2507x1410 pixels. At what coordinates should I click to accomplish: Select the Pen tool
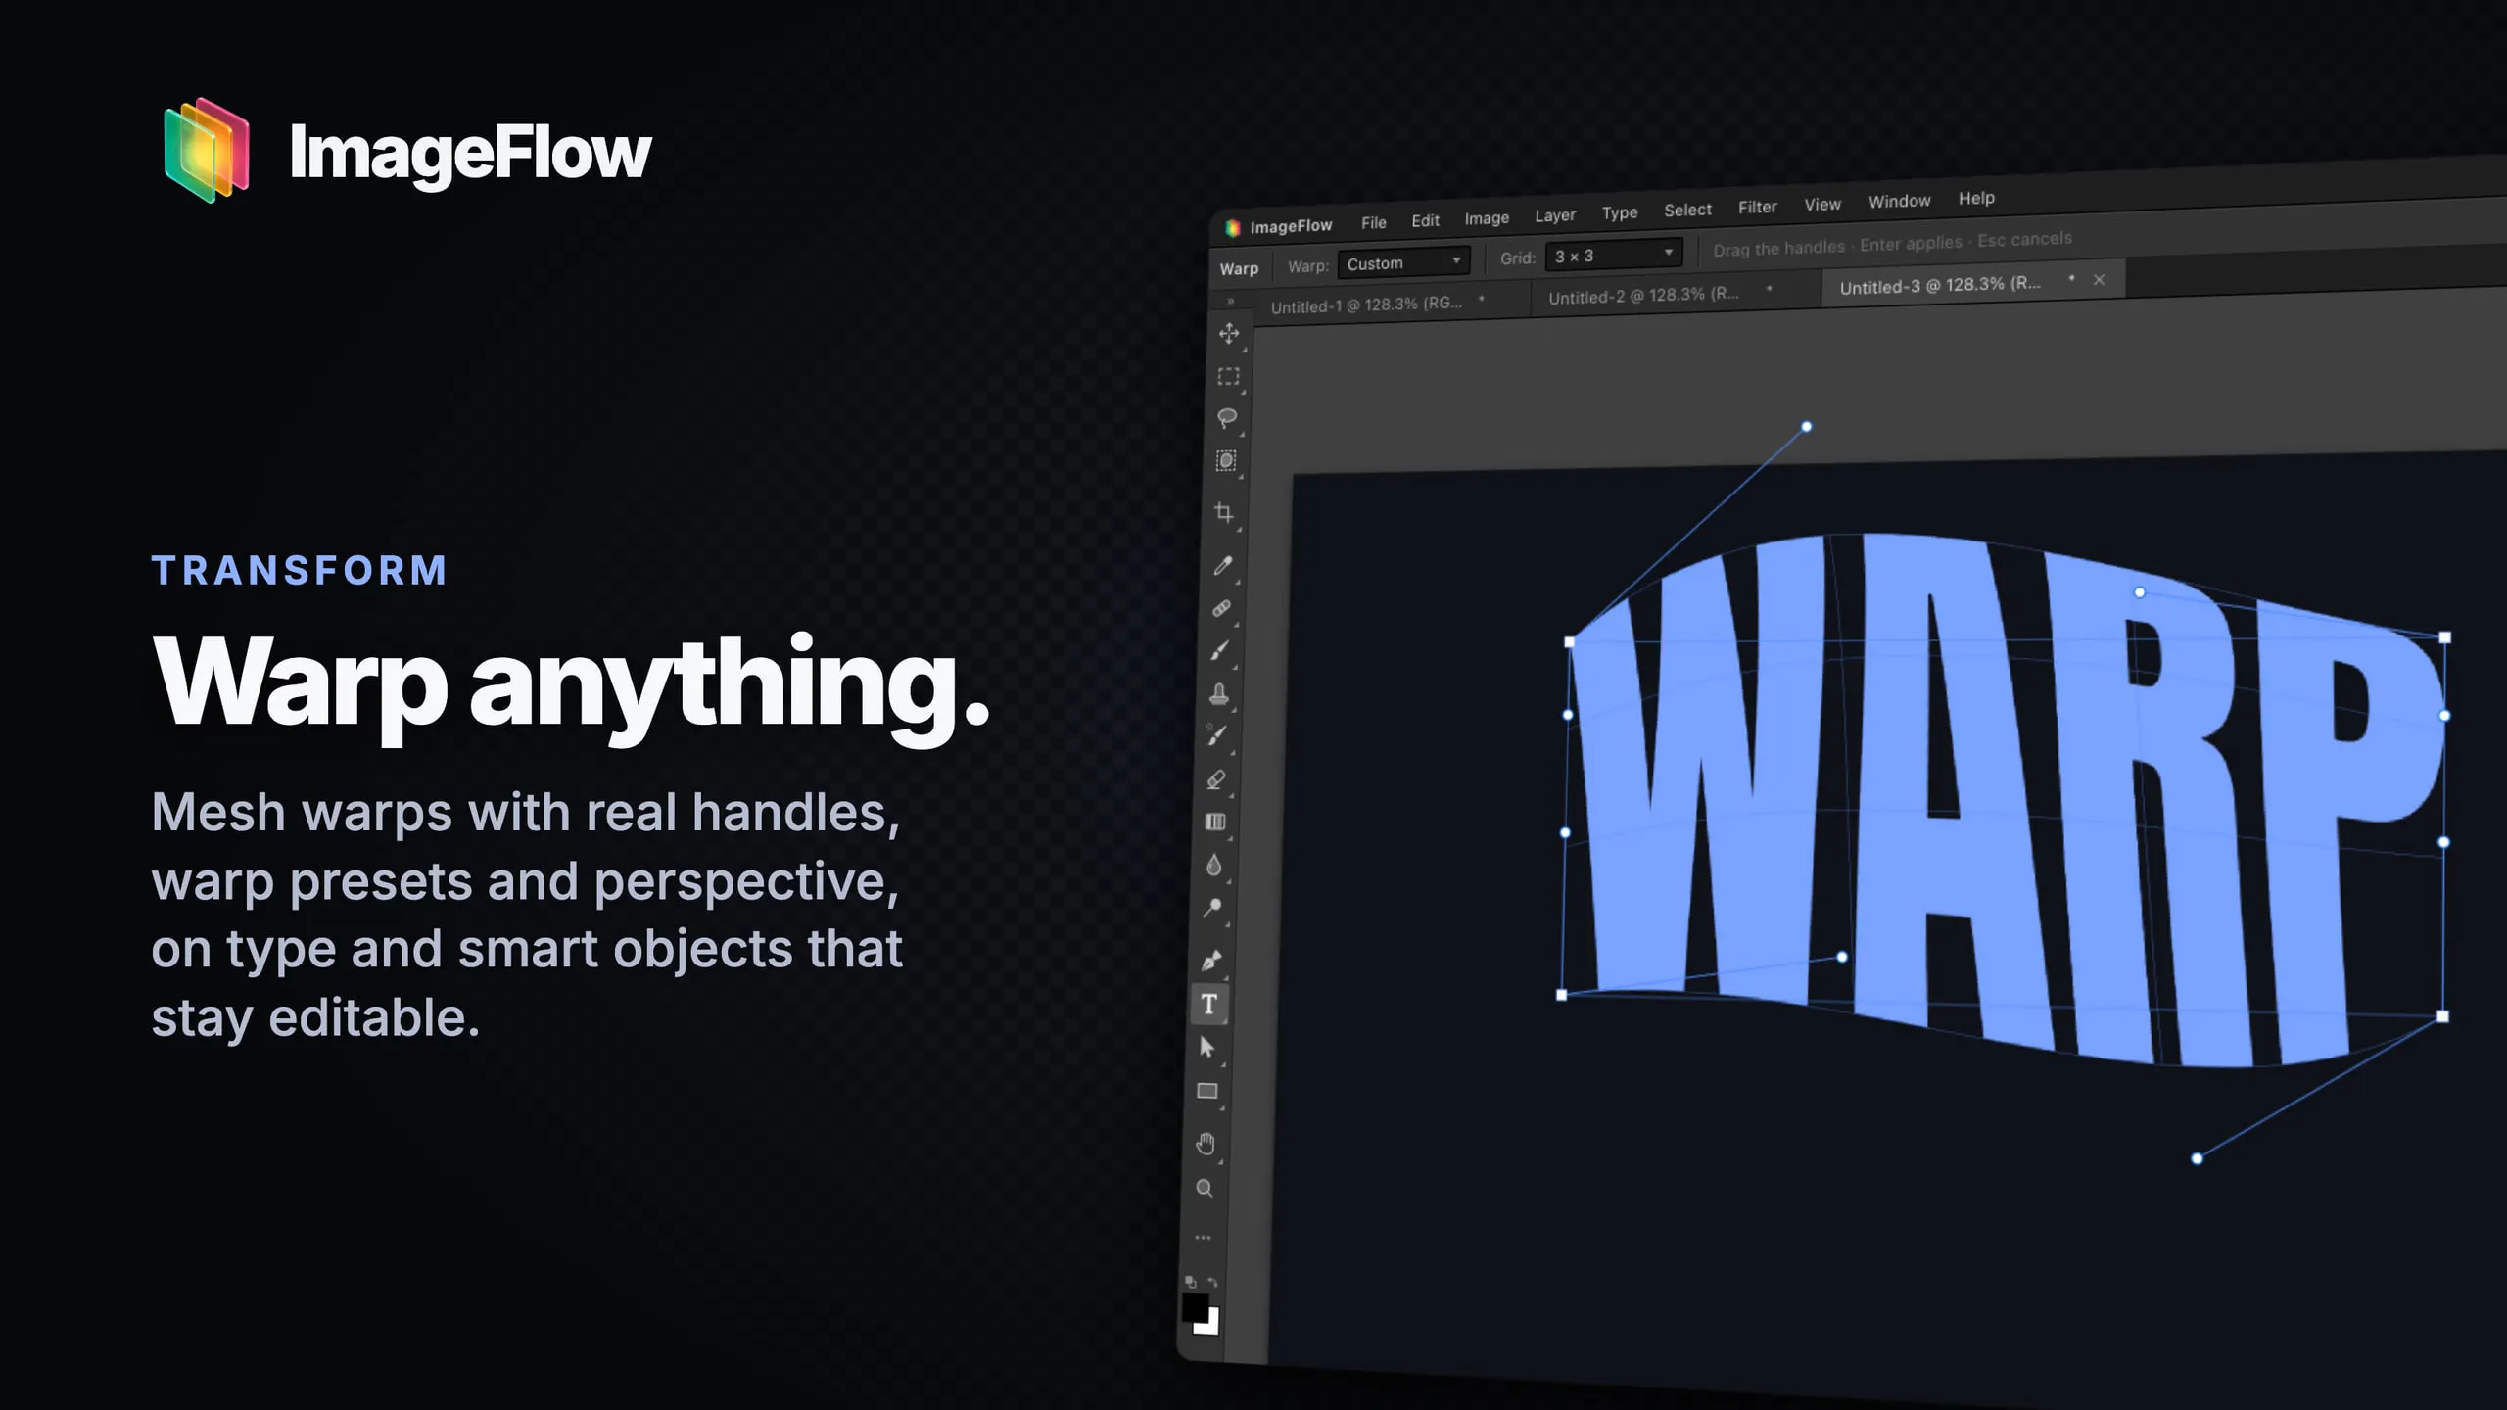(x=1211, y=961)
